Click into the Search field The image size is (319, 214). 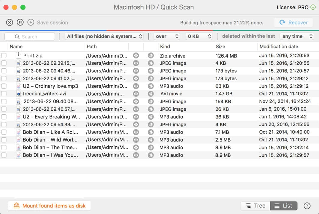[x=30, y=37]
